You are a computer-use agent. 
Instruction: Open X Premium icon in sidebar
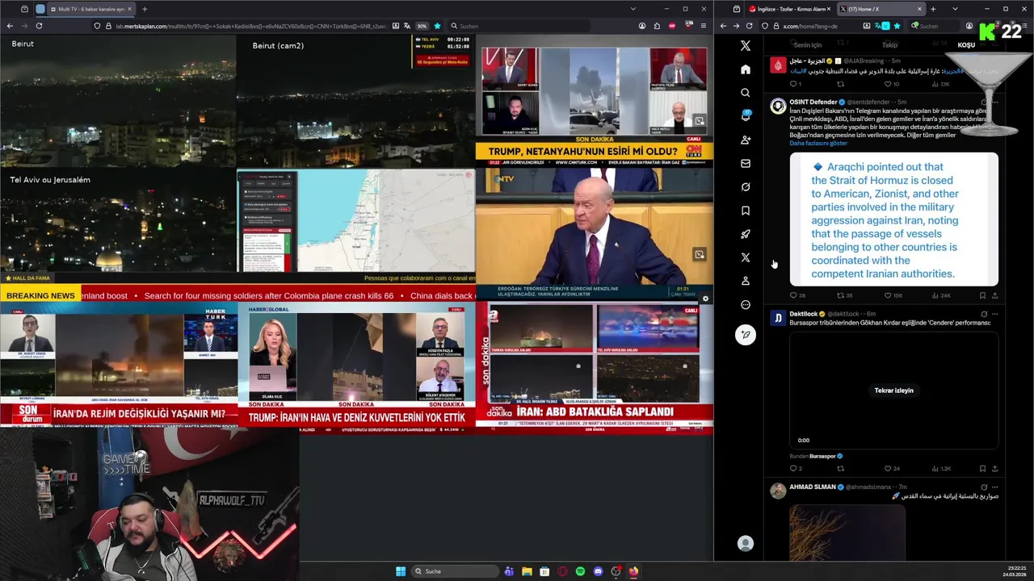tap(746, 257)
